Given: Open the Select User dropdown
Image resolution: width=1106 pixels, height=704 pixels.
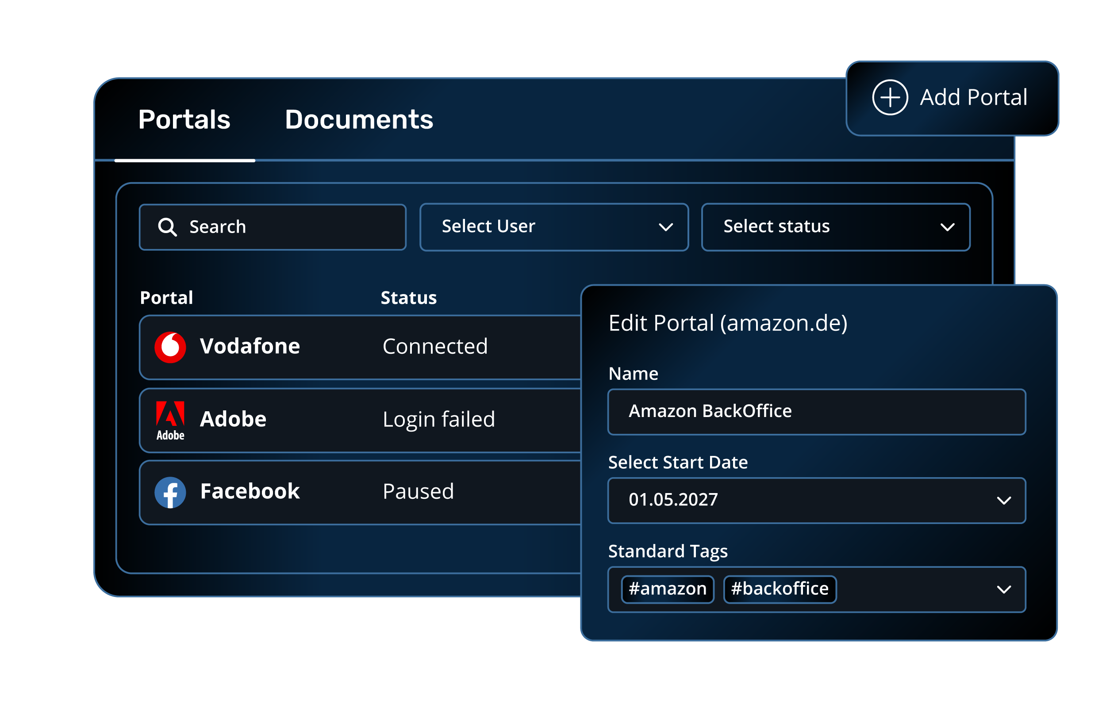Looking at the screenshot, I should click(x=554, y=227).
